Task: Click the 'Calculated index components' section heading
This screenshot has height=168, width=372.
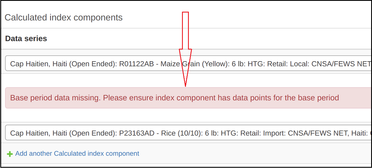Action: (x=64, y=17)
